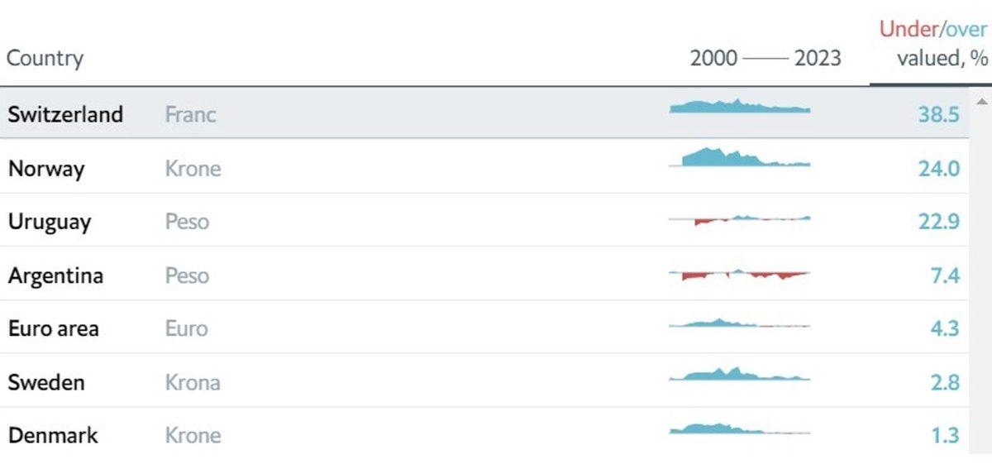The image size is (992, 469).
Task: View Denmark's Krone sparkline chart
Action: pos(740,428)
